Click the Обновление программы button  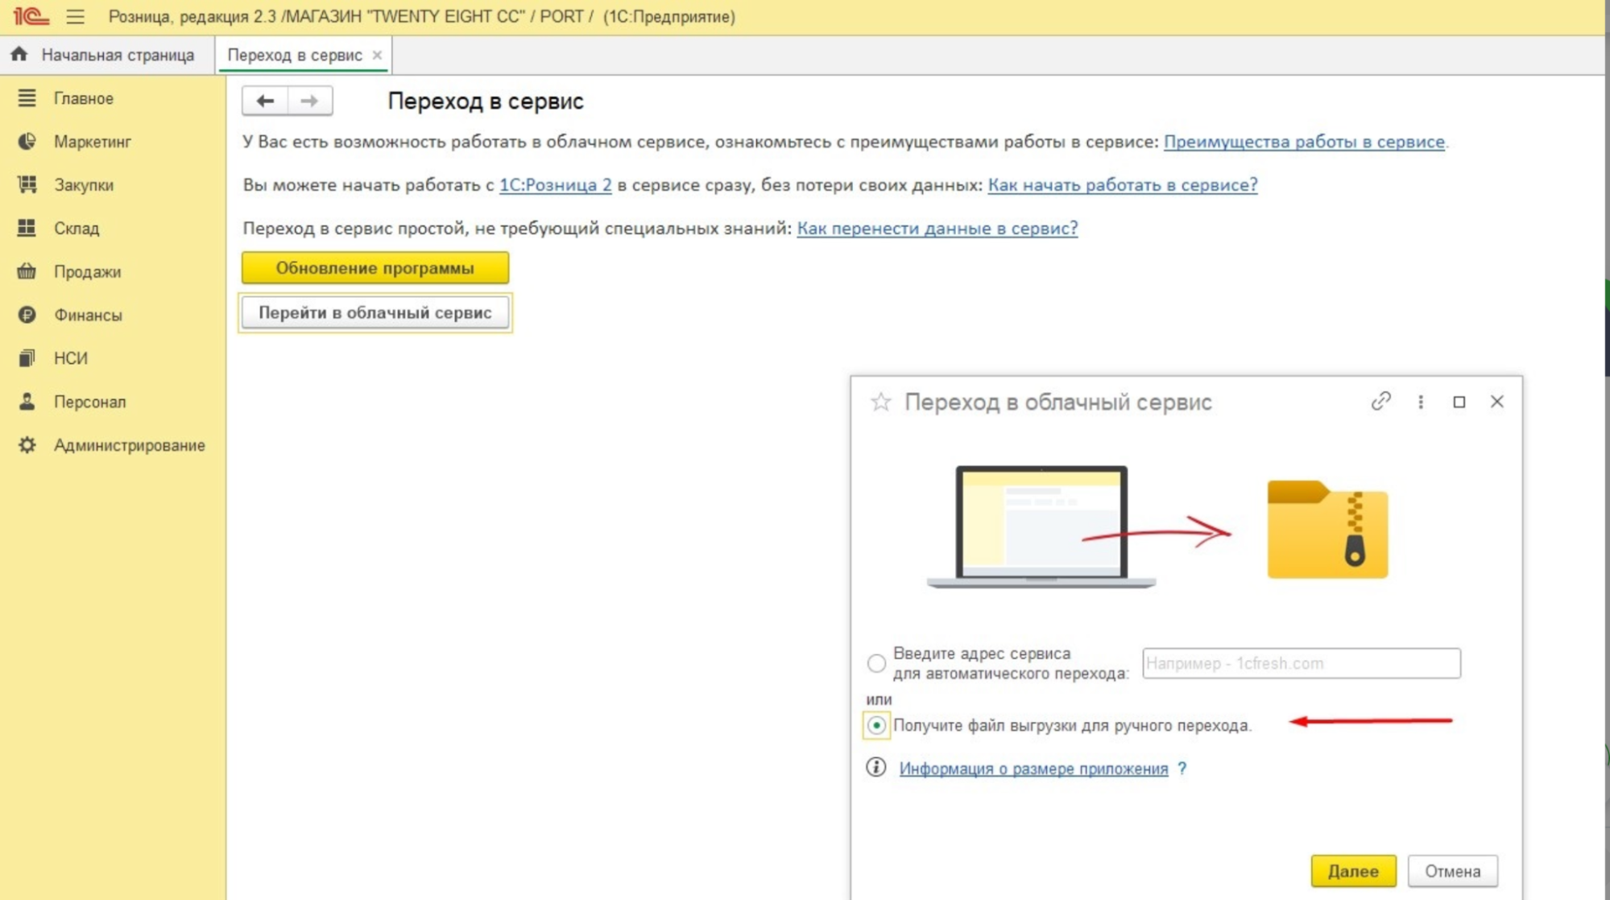[375, 267]
